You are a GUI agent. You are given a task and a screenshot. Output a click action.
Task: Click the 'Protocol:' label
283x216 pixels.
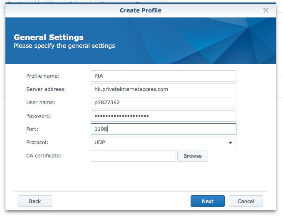[37, 142]
